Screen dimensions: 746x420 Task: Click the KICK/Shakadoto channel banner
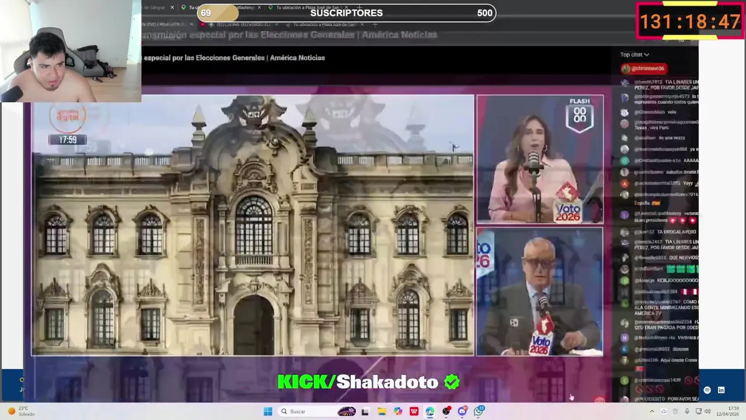[368, 382]
